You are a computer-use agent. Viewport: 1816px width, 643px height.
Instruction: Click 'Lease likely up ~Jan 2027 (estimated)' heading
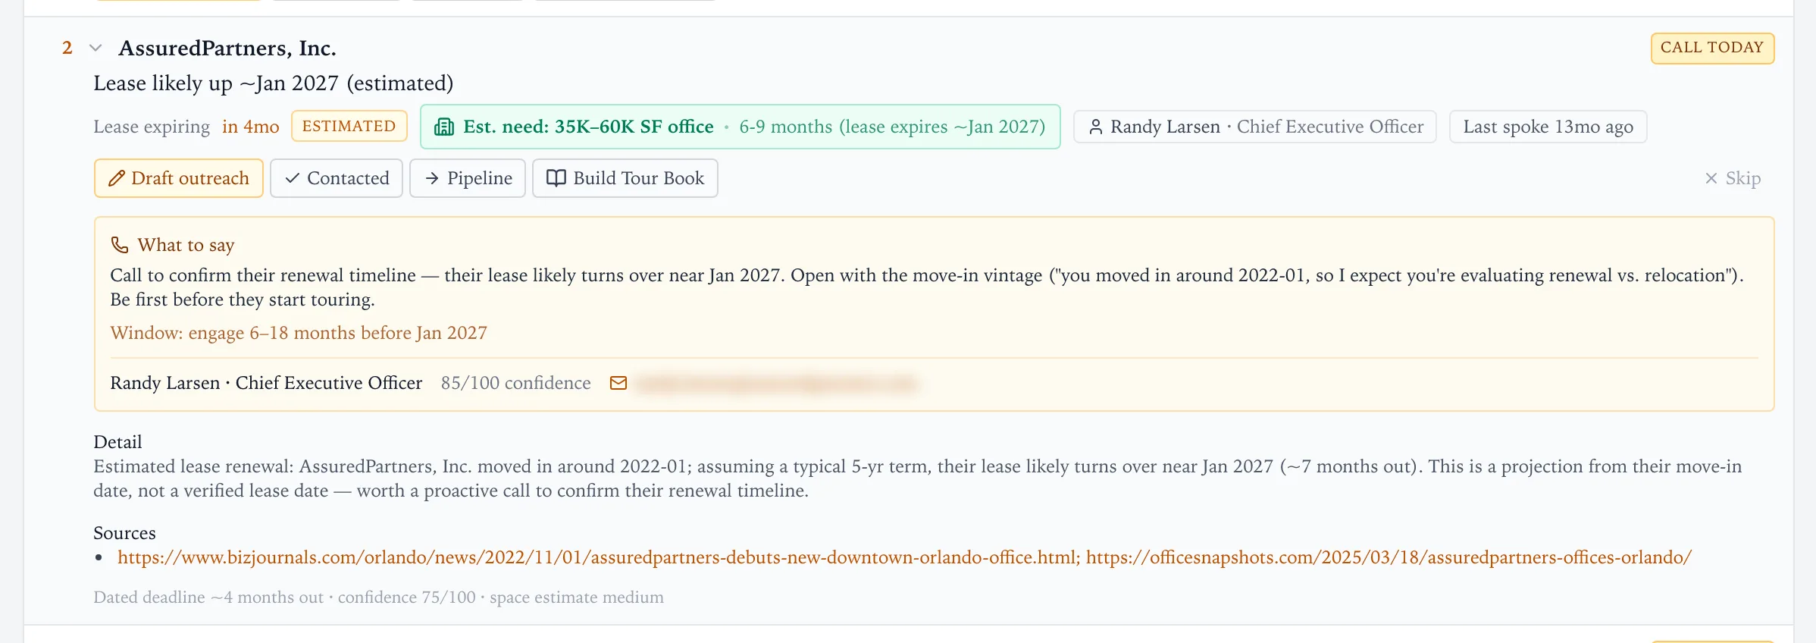(274, 83)
